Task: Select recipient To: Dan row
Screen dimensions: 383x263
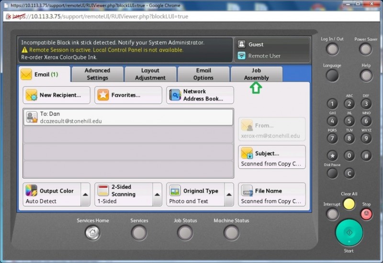Action: (128, 117)
